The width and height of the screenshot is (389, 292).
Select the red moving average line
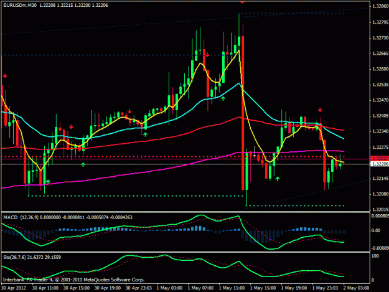[174, 136]
